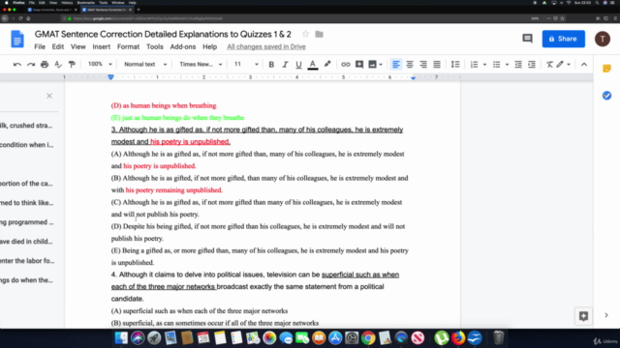This screenshot has height=348, width=620.
Task: Open the Keep notes side panel icon
Action: tap(606, 69)
